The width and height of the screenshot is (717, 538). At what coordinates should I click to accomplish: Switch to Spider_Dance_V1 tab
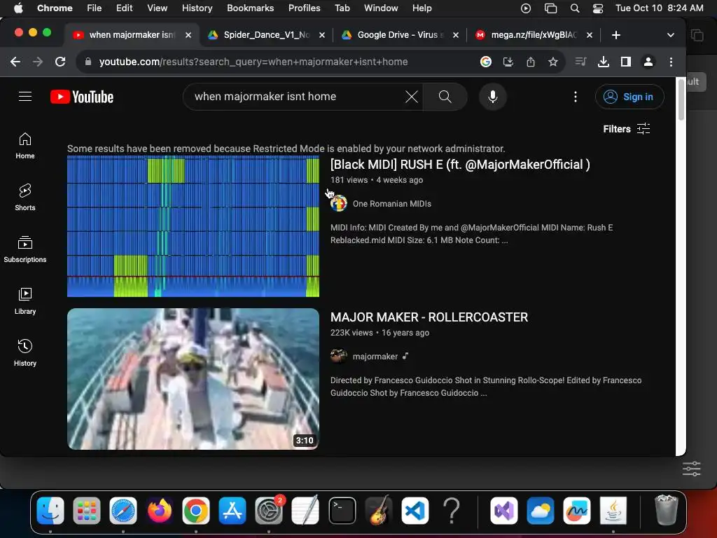pyautogui.click(x=265, y=35)
